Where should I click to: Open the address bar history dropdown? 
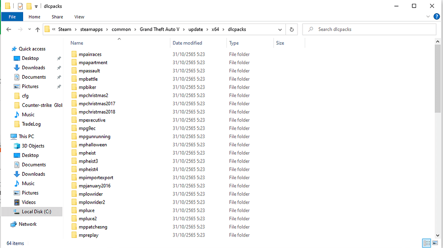tap(280, 29)
